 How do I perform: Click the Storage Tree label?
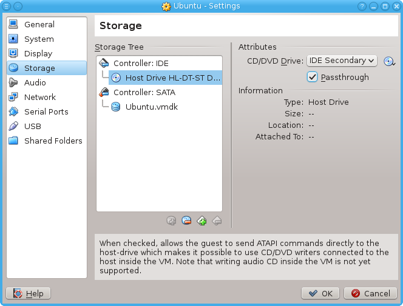pos(119,47)
